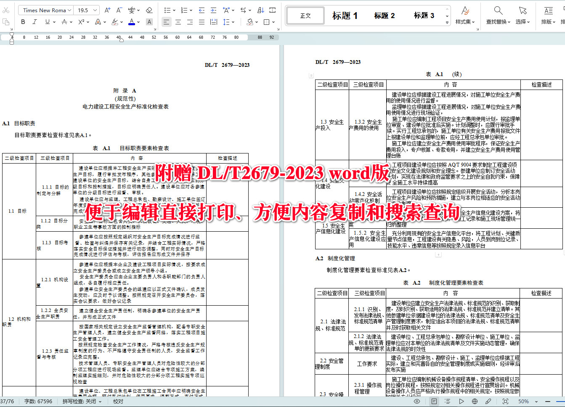Click the strikethrough icon
Screen dimensions: 565x407
click(64, 22)
